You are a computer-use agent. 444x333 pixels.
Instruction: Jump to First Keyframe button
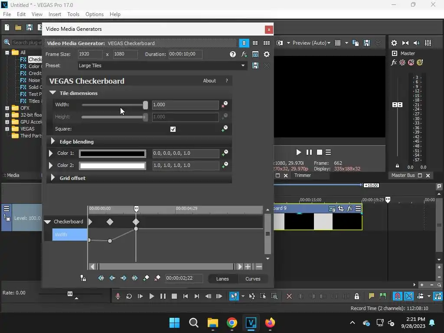pos(101,278)
